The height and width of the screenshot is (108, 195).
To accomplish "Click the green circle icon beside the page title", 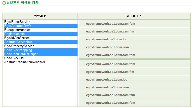I will (x=4, y=3).
